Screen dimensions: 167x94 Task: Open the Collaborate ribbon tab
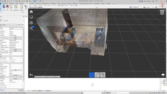pyautogui.click(x=53, y=3)
